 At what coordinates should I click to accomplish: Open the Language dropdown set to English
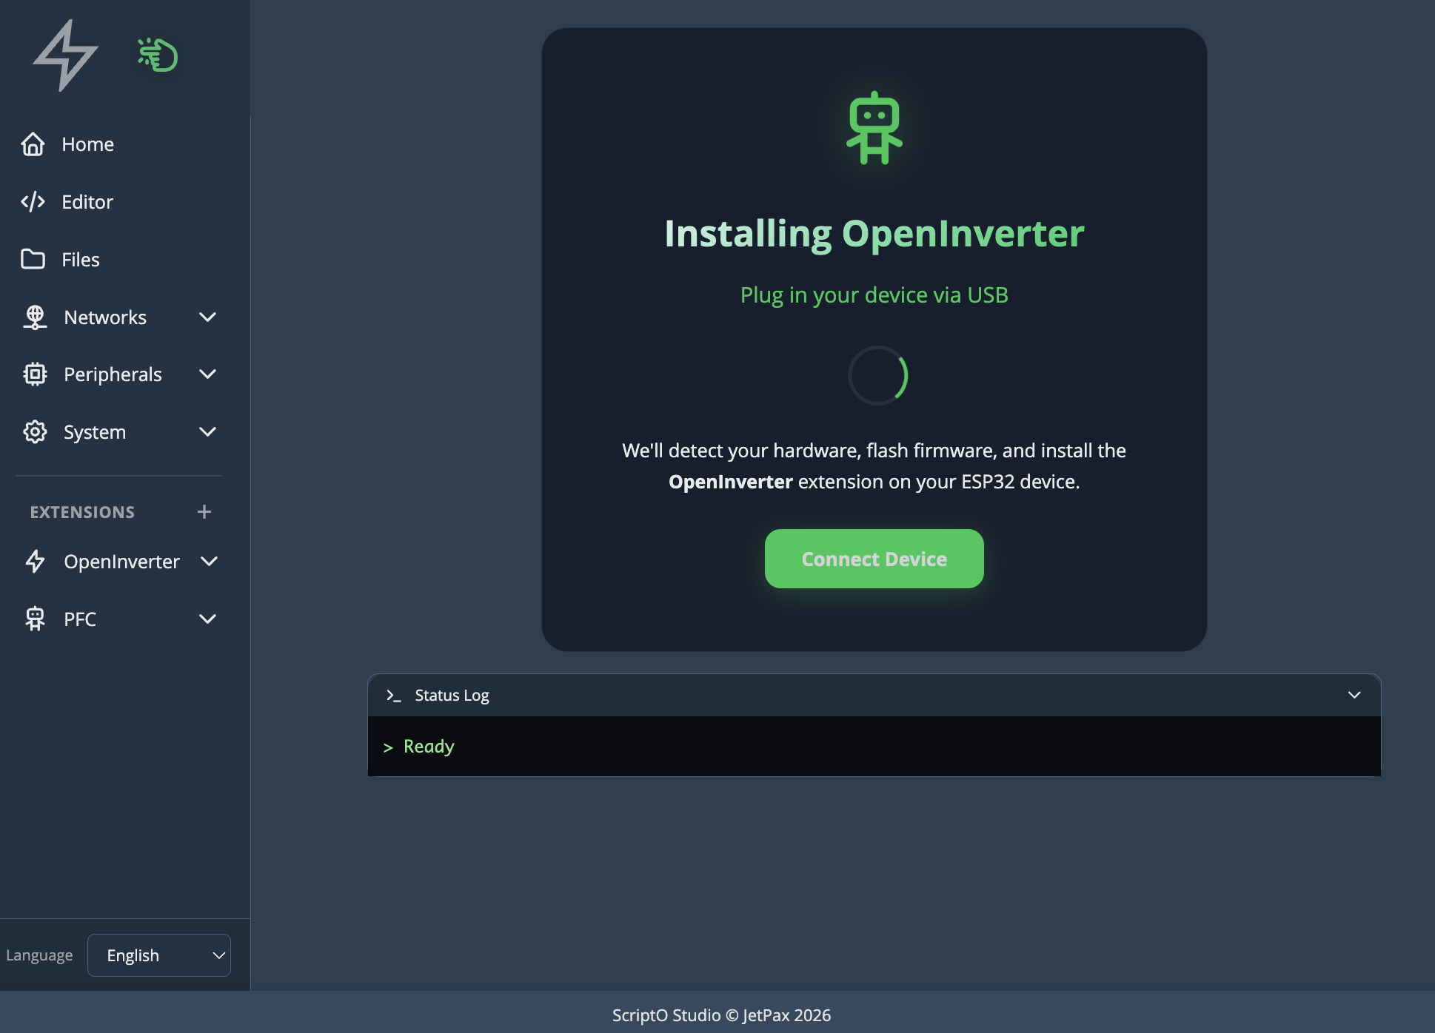pyautogui.click(x=159, y=955)
